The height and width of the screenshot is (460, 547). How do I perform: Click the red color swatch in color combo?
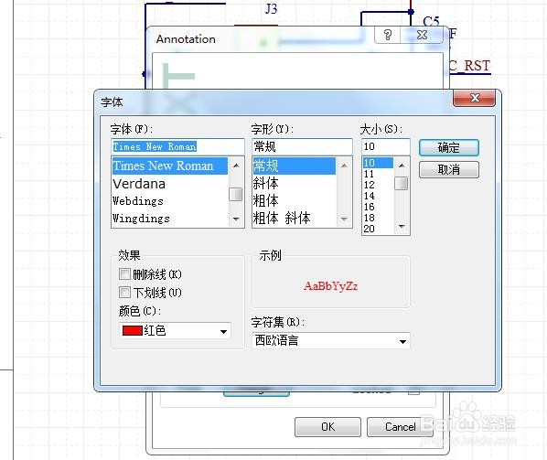click(x=133, y=331)
